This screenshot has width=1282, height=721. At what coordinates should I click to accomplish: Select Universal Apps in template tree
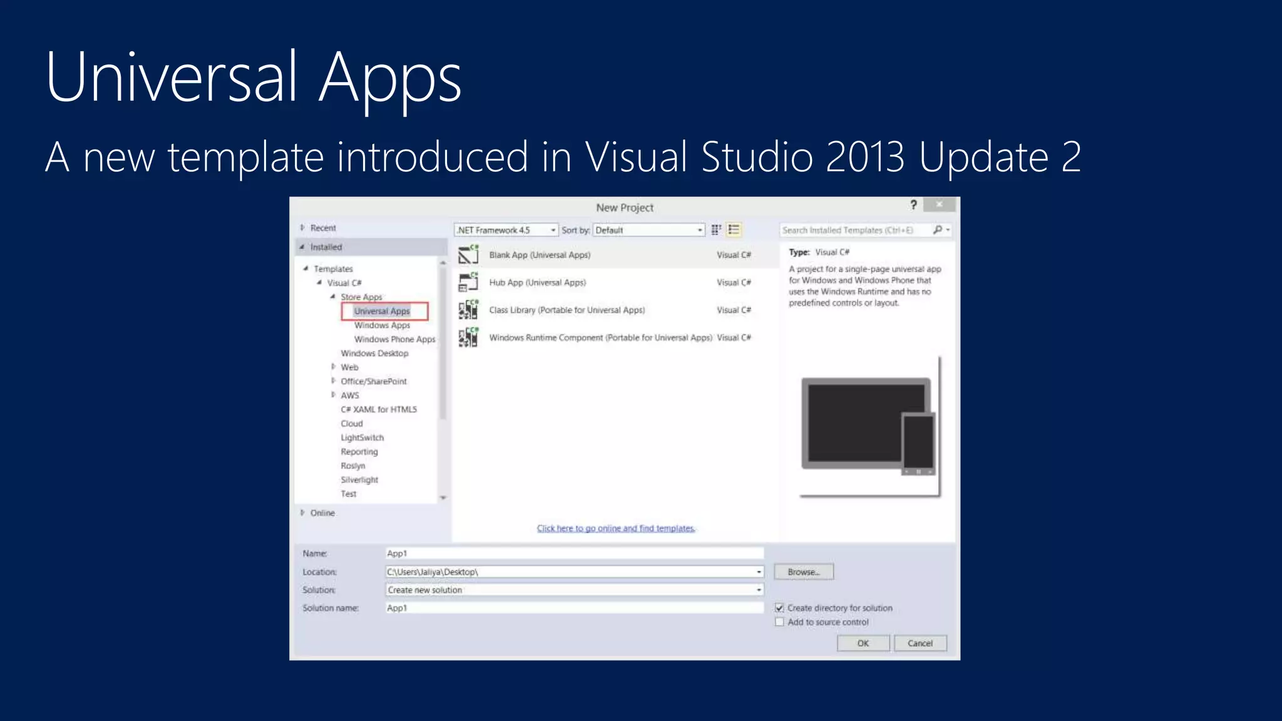382,311
